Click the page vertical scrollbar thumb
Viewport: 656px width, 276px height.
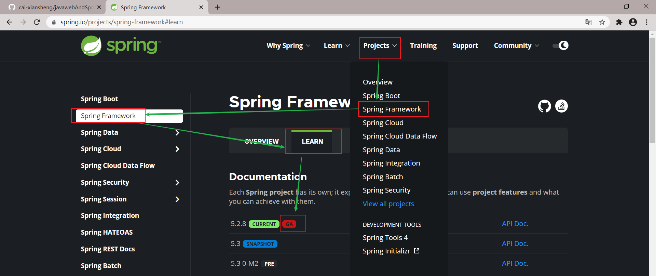coord(652,90)
